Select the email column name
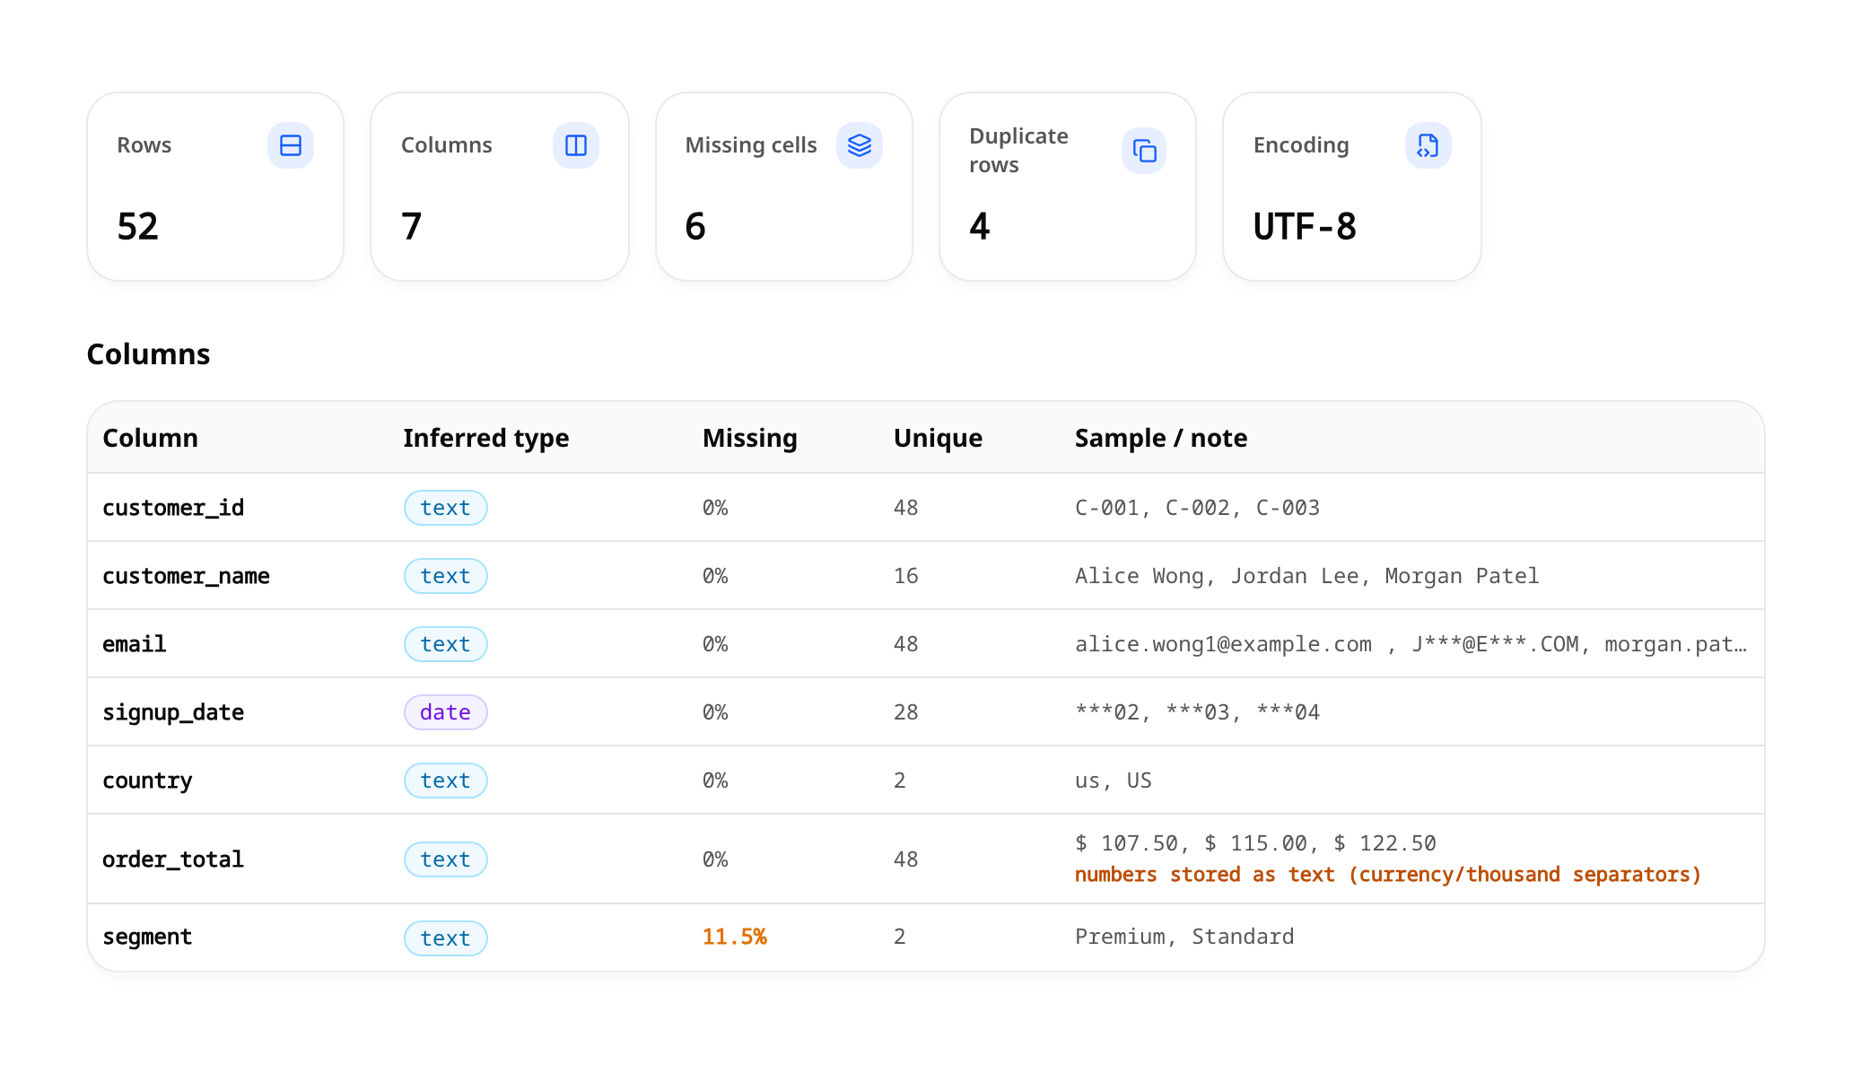1852x1073 pixels. point(135,644)
